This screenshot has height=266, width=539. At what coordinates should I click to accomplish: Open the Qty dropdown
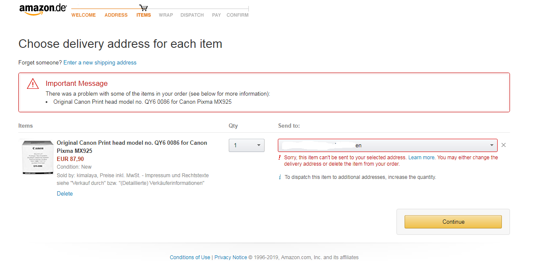click(x=247, y=145)
